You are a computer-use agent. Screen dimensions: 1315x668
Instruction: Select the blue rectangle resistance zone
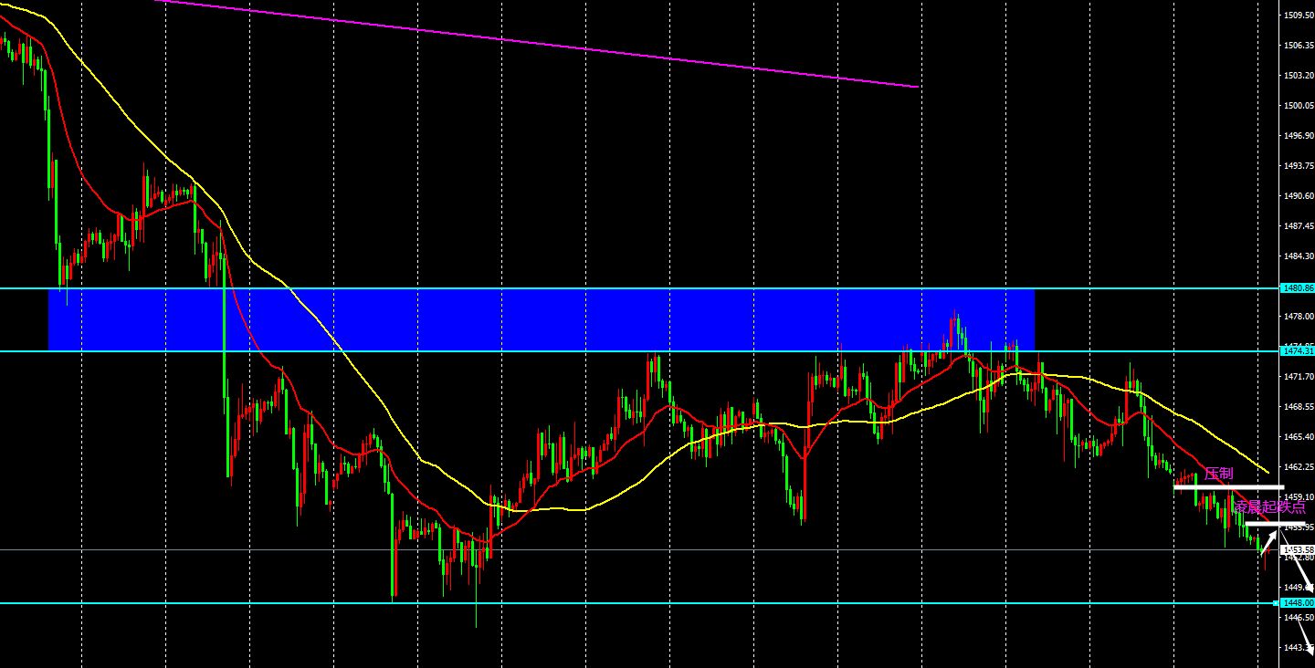pos(541,319)
